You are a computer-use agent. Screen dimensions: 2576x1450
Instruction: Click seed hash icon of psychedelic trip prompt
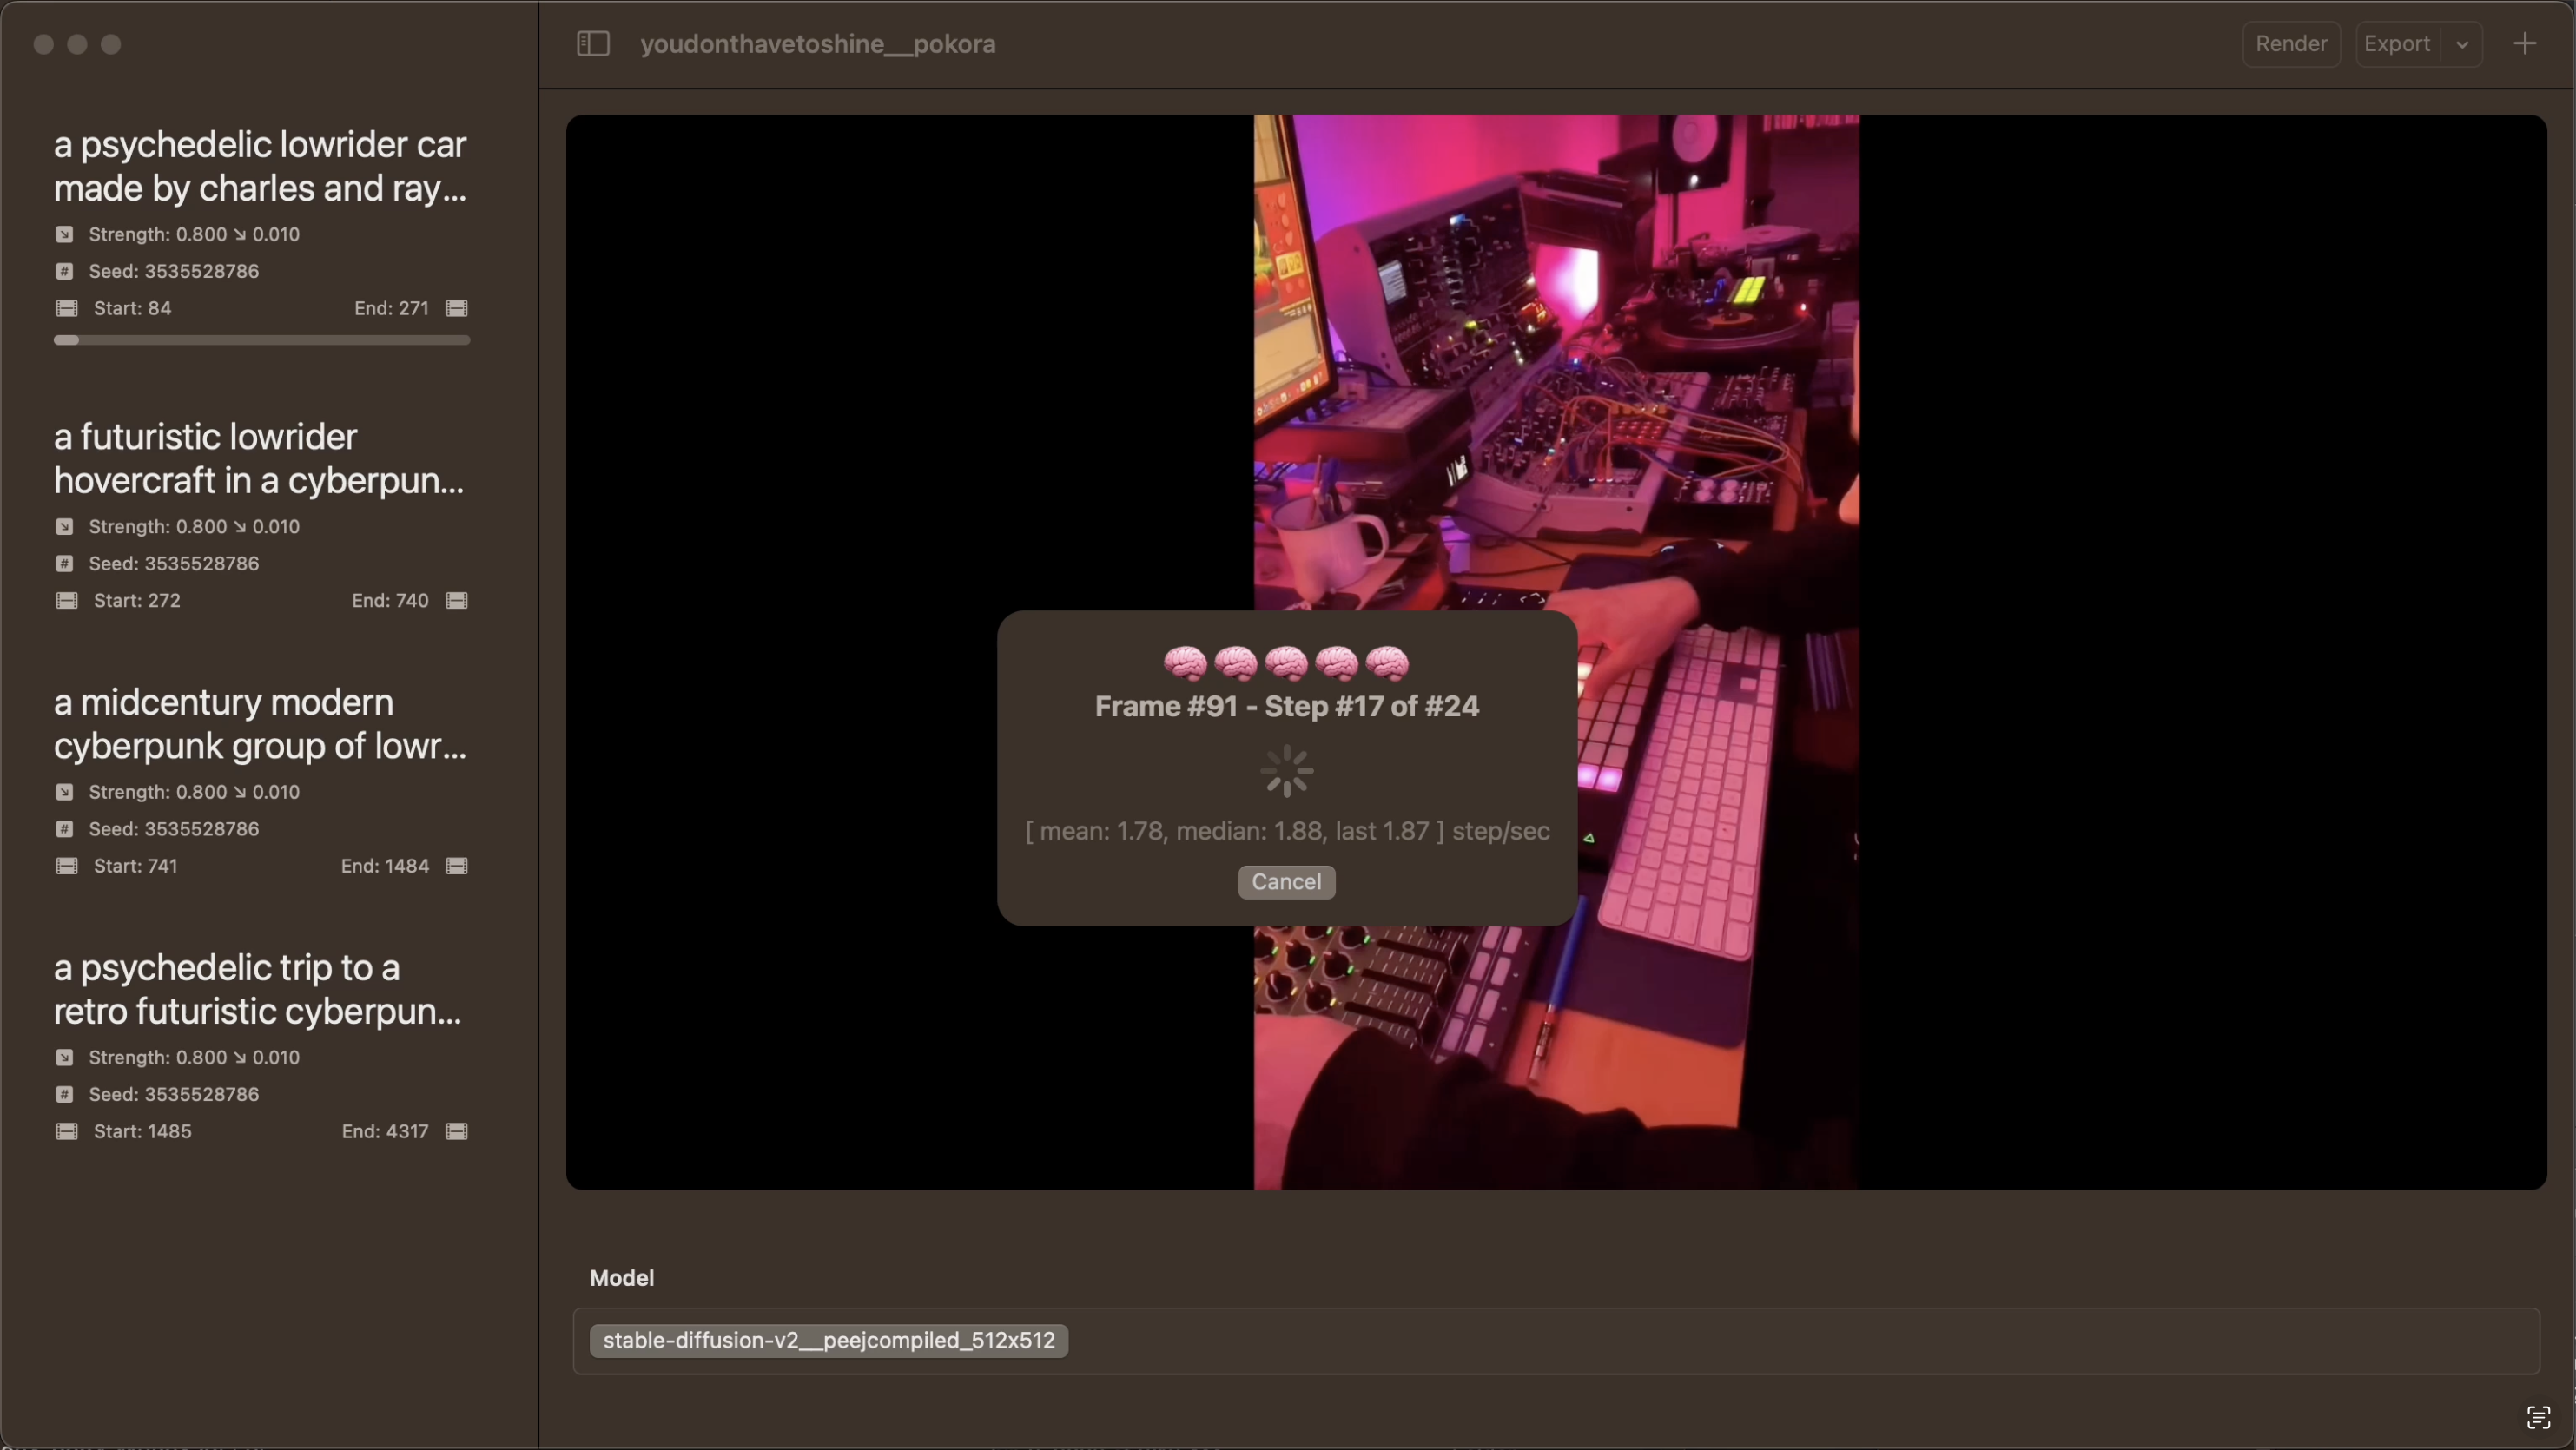coord(65,1095)
